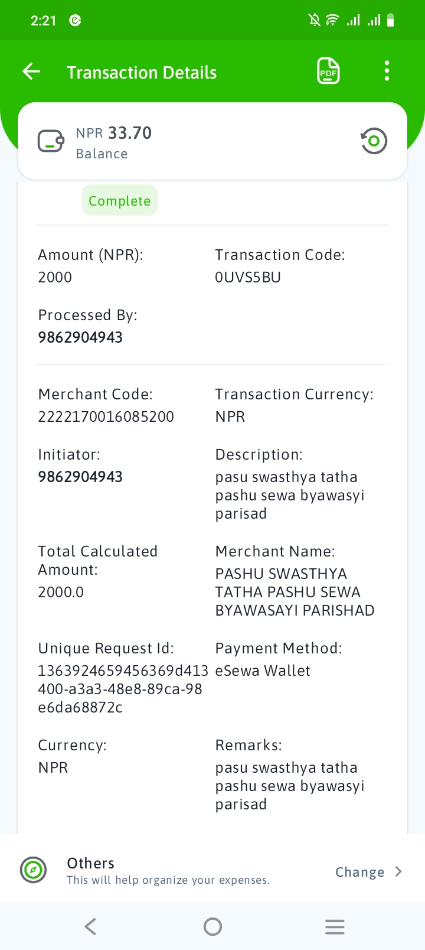Tap the Android home circle button

pyautogui.click(x=212, y=926)
